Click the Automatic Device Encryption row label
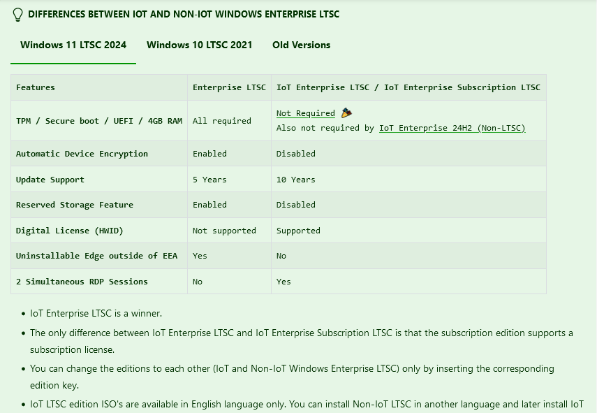Image resolution: width=597 pixels, height=413 pixels. [82, 154]
